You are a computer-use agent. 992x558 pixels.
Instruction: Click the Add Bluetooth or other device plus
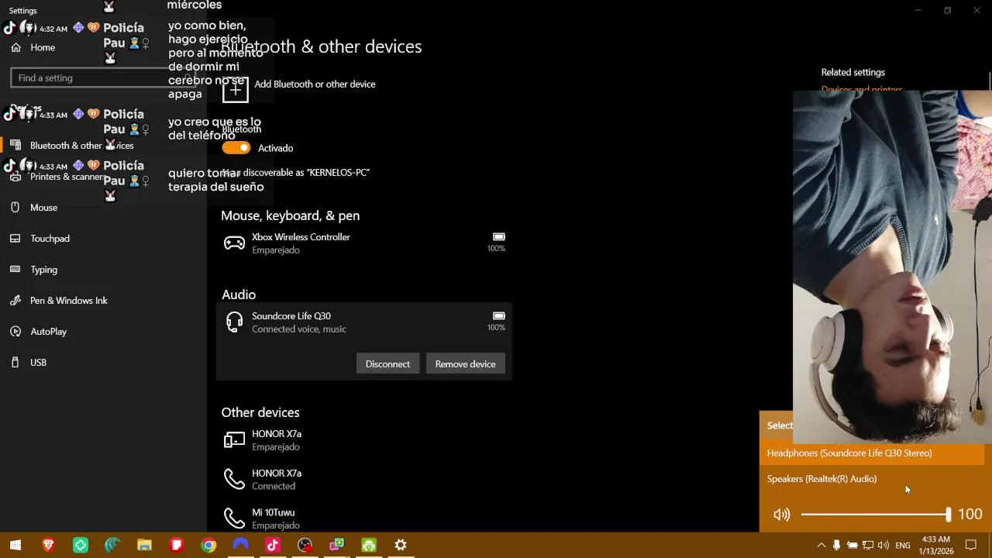(236, 89)
